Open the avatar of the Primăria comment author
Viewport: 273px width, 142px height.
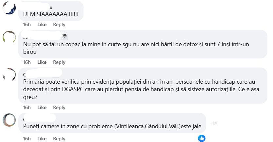tap(9, 74)
